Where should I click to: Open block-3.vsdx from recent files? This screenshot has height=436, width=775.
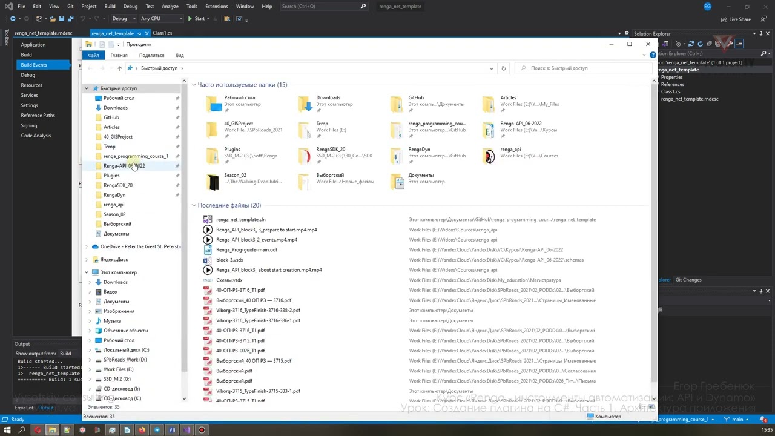[x=229, y=260]
